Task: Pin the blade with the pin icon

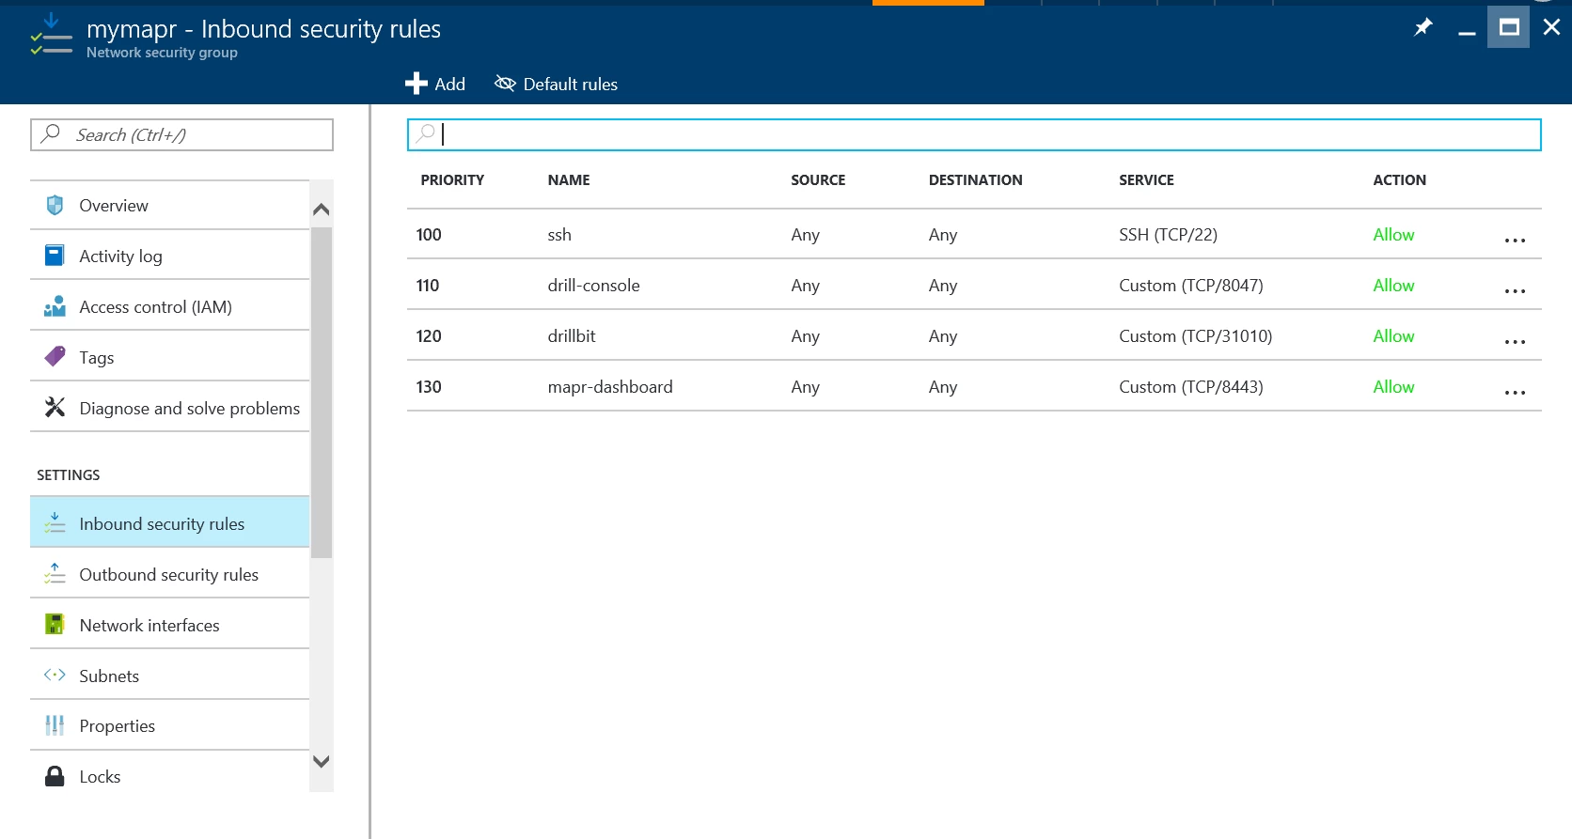Action: 1423,27
